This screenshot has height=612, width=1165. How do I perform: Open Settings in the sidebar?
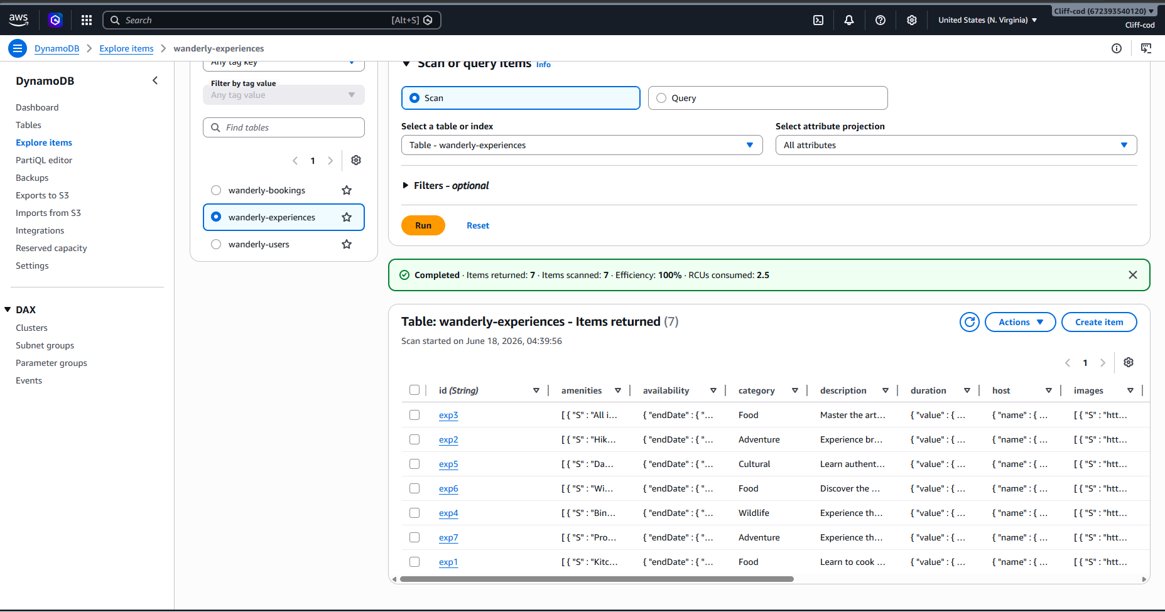[32, 266]
